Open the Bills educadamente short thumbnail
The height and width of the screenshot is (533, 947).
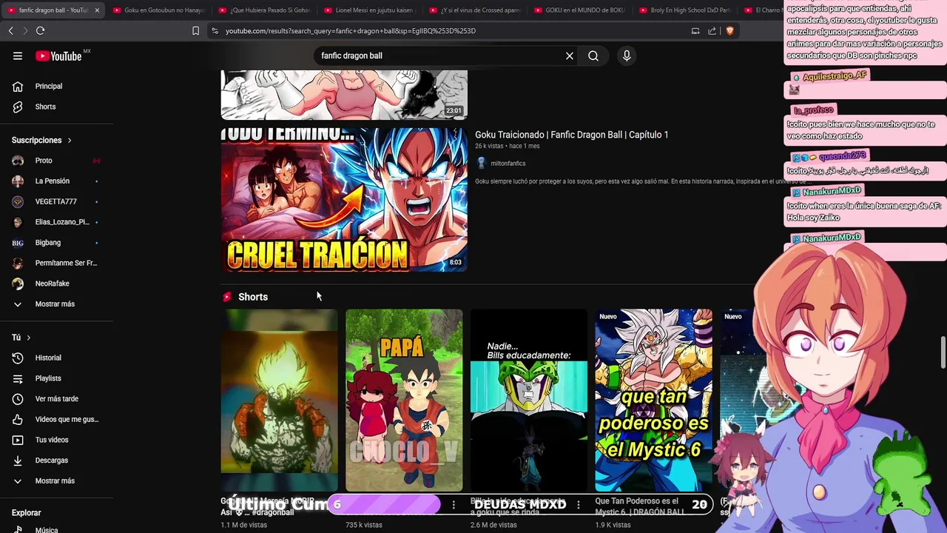[x=529, y=400]
